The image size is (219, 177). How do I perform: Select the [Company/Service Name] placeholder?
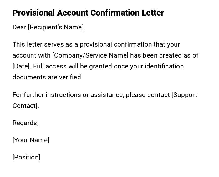tap(90, 55)
